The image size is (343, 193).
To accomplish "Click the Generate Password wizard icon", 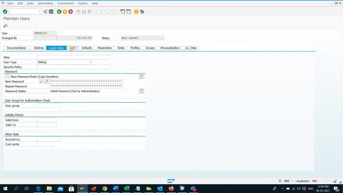I will 41,81.
